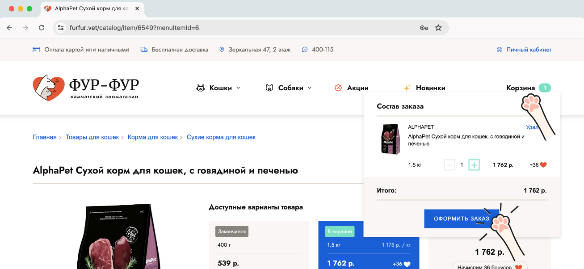584x269 pixels.
Task: Click the Fur-Fur pet shop logo
Action: (85, 88)
